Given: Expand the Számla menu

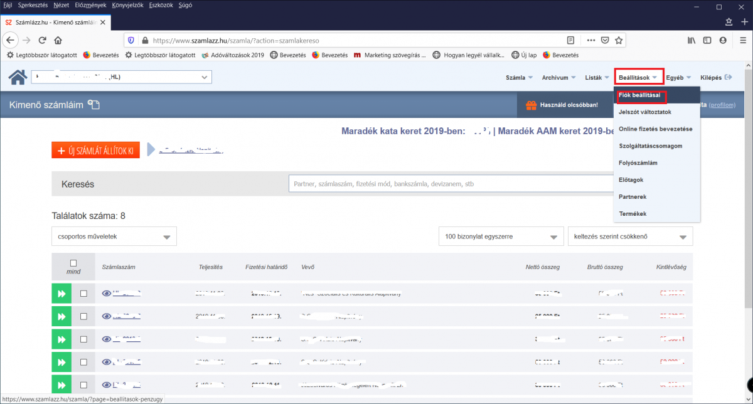Looking at the screenshot, I should coord(519,78).
